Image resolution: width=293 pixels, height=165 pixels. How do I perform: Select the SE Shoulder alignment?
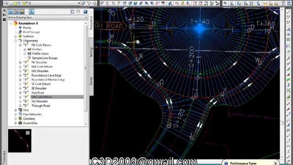pyautogui.click(x=39, y=88)
